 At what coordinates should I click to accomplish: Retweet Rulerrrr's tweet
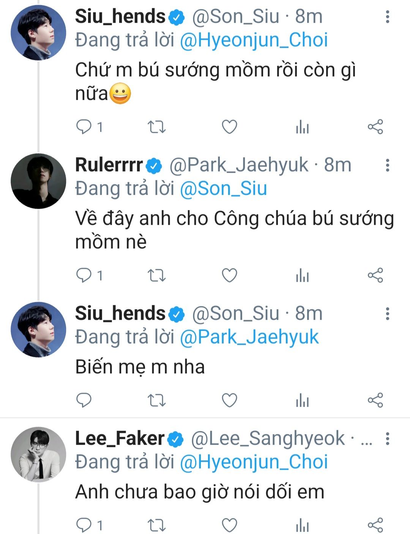pos(156,275)
